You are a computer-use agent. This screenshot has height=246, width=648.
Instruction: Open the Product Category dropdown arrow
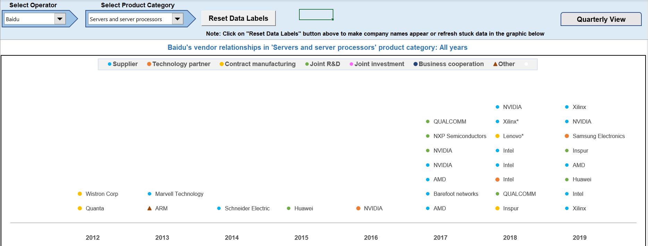[x=177, y=19]
